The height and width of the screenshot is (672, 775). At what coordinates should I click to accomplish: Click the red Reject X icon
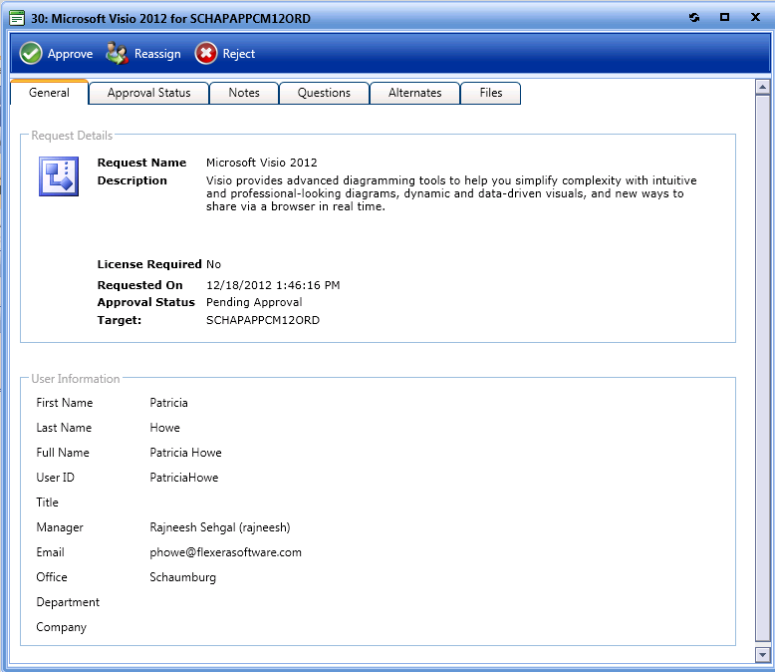pyautogui.click(x=205, y=54)
